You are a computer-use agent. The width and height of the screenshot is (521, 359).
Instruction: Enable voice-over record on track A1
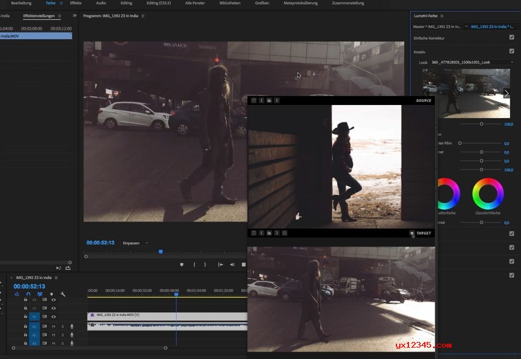click(72, 327)
